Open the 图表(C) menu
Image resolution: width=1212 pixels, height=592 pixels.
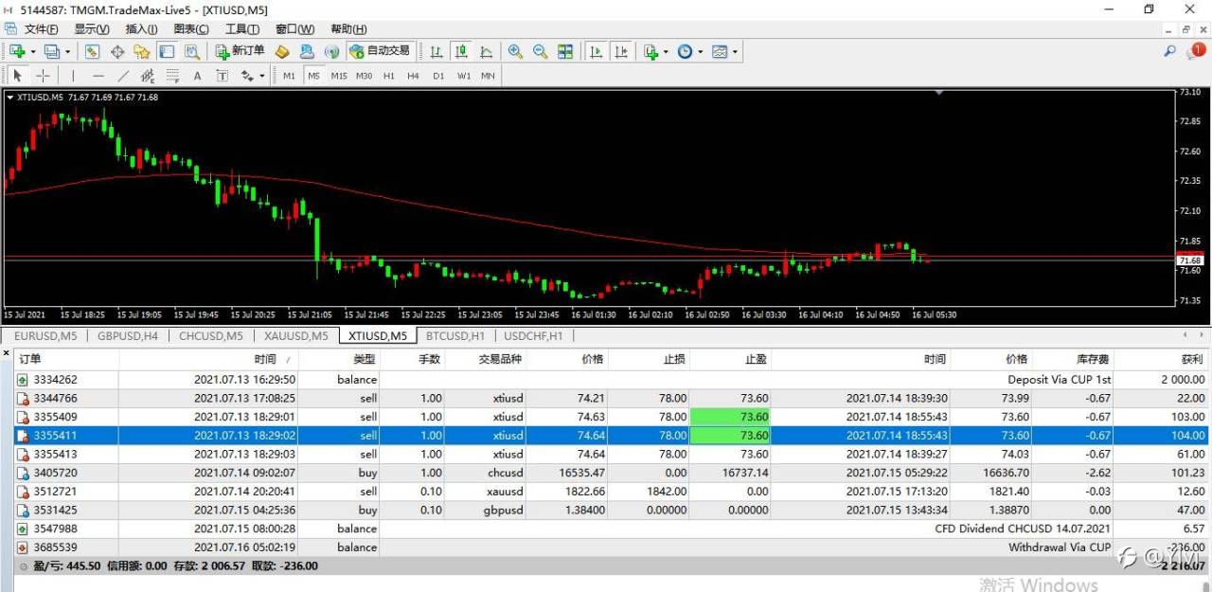[191, 29]
